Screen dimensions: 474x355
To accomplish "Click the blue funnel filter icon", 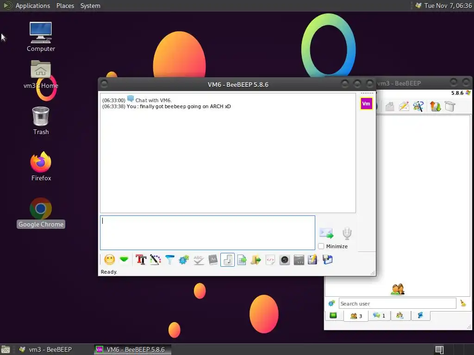I will (x=170, y=260).
